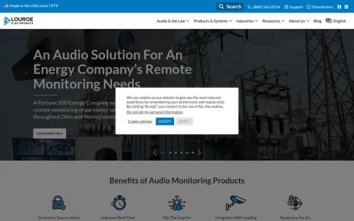Click Do not sell my personal information

(155, 112)
